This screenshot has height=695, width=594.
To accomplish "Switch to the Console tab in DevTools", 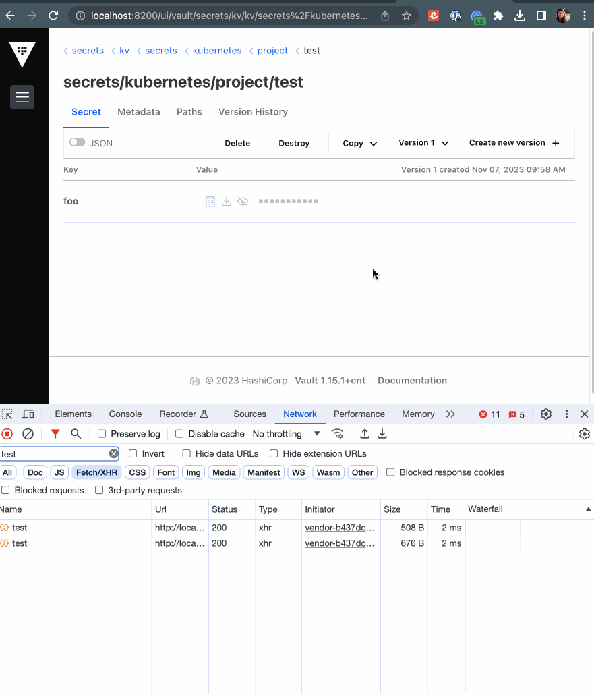I will tap(125, 414).
